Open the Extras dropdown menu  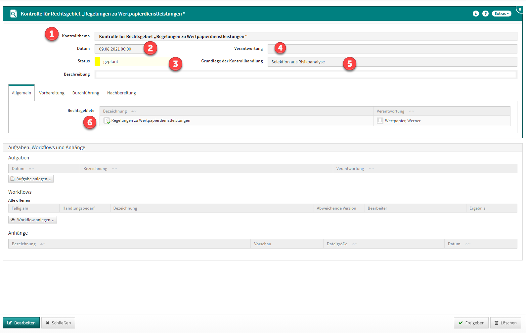502,14
